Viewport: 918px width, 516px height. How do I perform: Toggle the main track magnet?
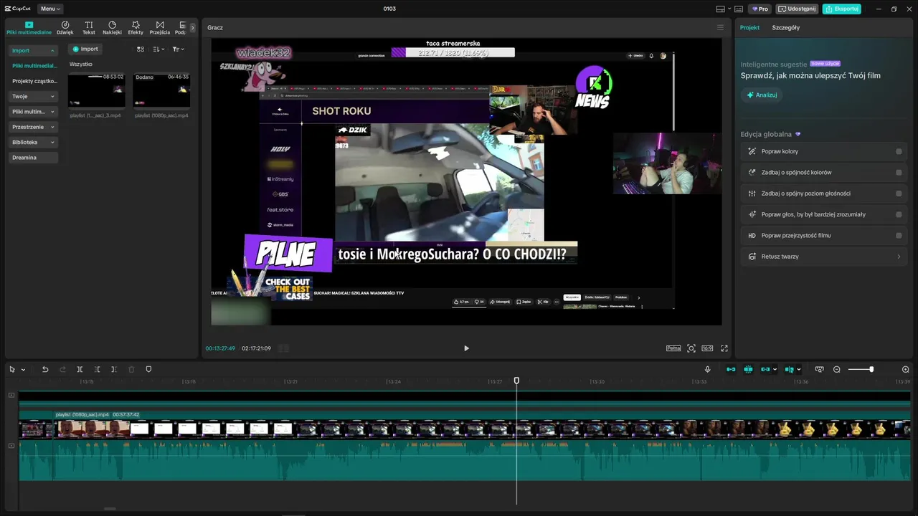731,369
